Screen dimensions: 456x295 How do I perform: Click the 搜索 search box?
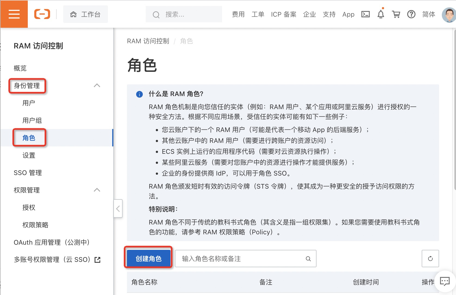(184, 14)
